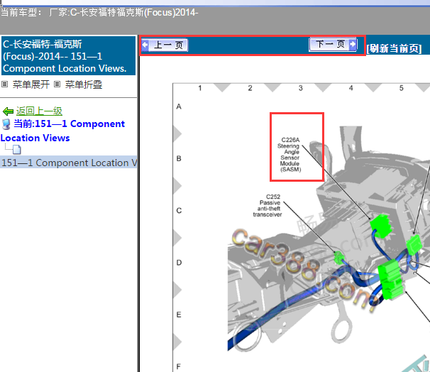The height and width of the screenshot is (372, 430).
Task: Click the 菜单展开 list icon
Action: pyautogui.click(x=5, y=84)
